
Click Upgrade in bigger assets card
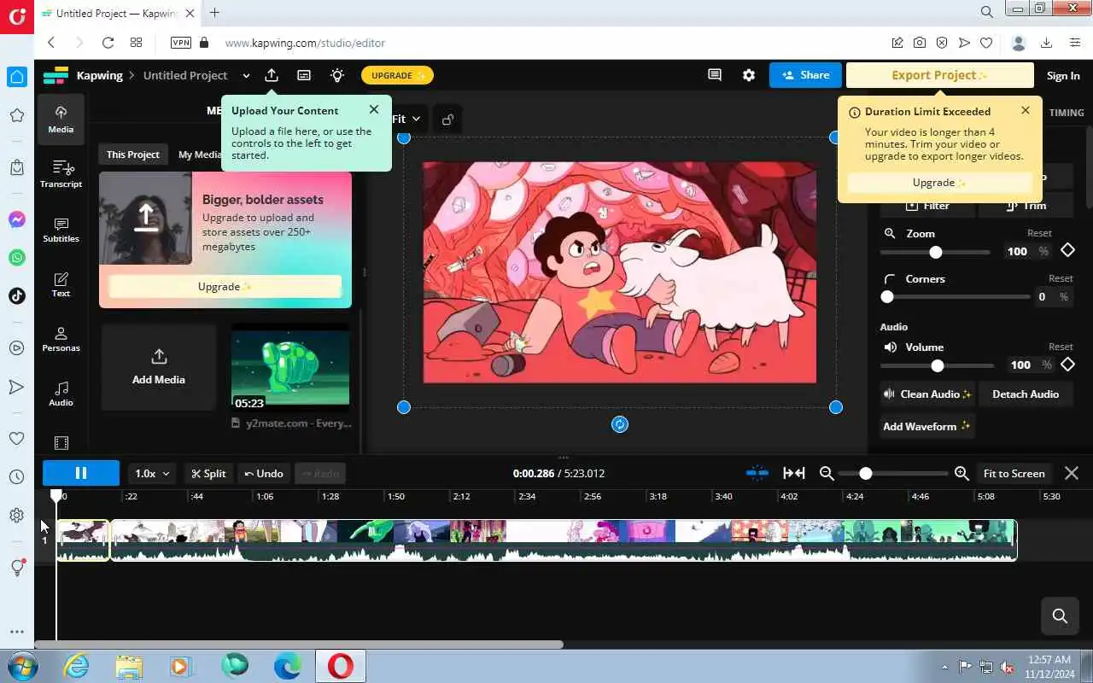225,287
